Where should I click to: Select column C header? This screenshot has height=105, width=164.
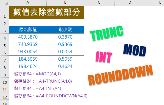[99, 3]
